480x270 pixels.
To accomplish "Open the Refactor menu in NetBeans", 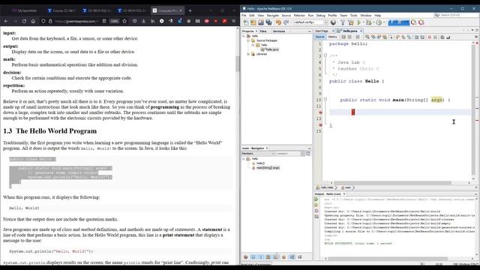I will tap(299, 15).
